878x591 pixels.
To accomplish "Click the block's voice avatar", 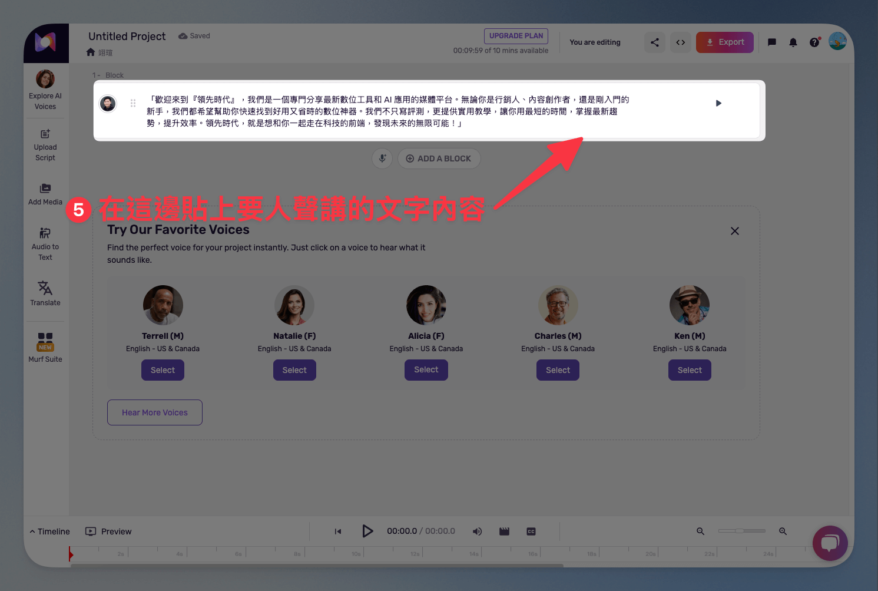I will (108, 104).
